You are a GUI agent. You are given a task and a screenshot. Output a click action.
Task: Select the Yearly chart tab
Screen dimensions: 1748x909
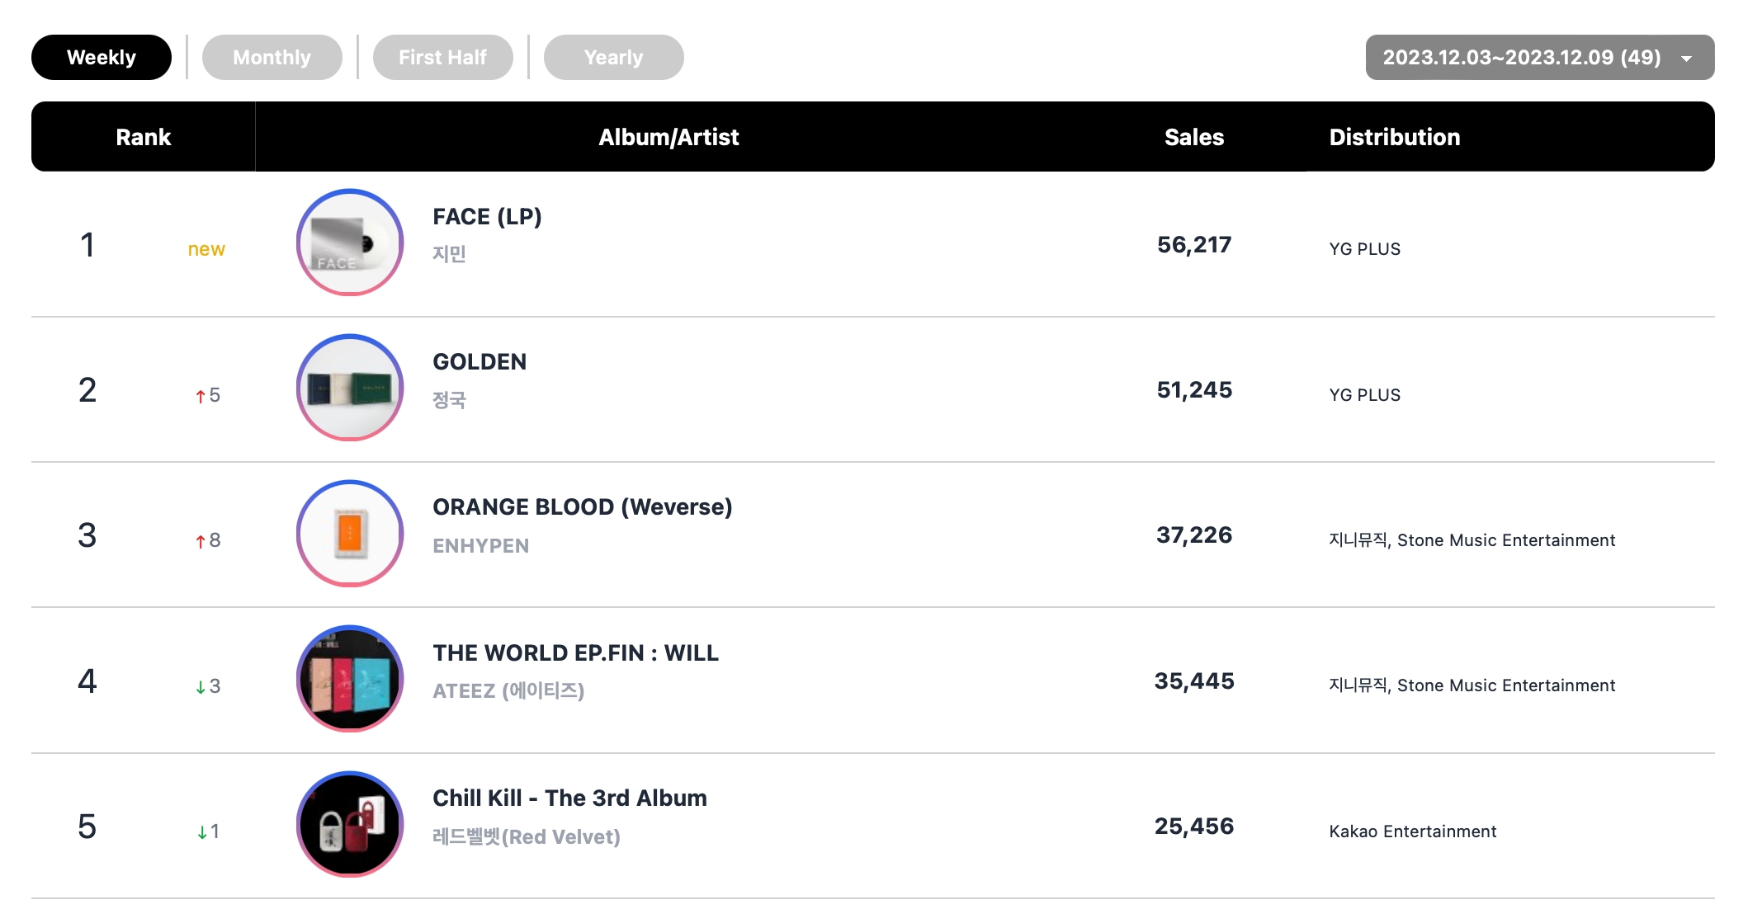tap(613, 58)
